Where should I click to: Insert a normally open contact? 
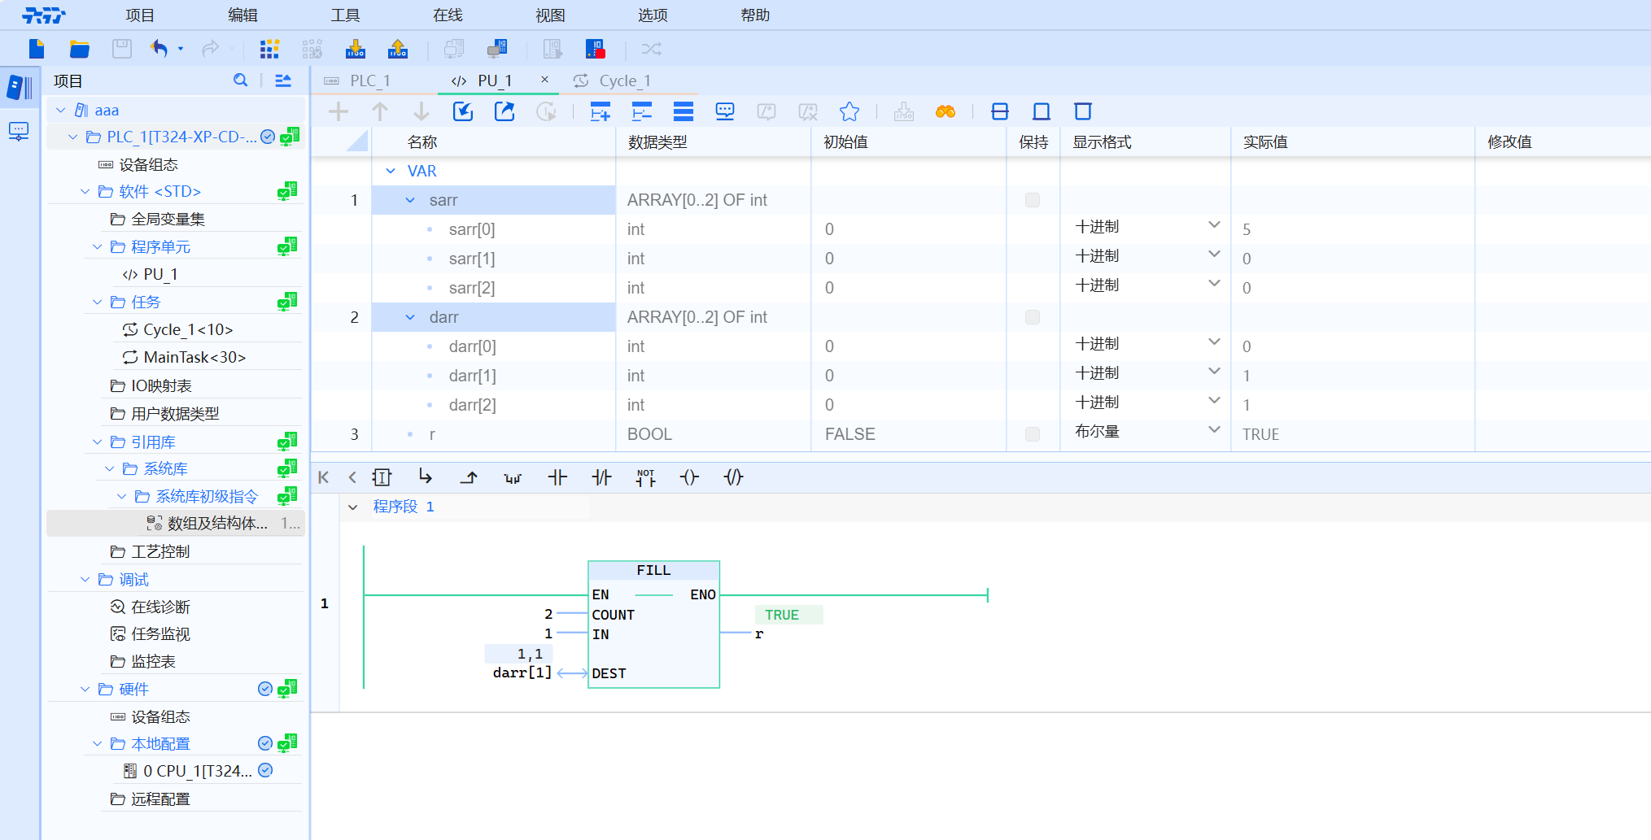point(557,477)
